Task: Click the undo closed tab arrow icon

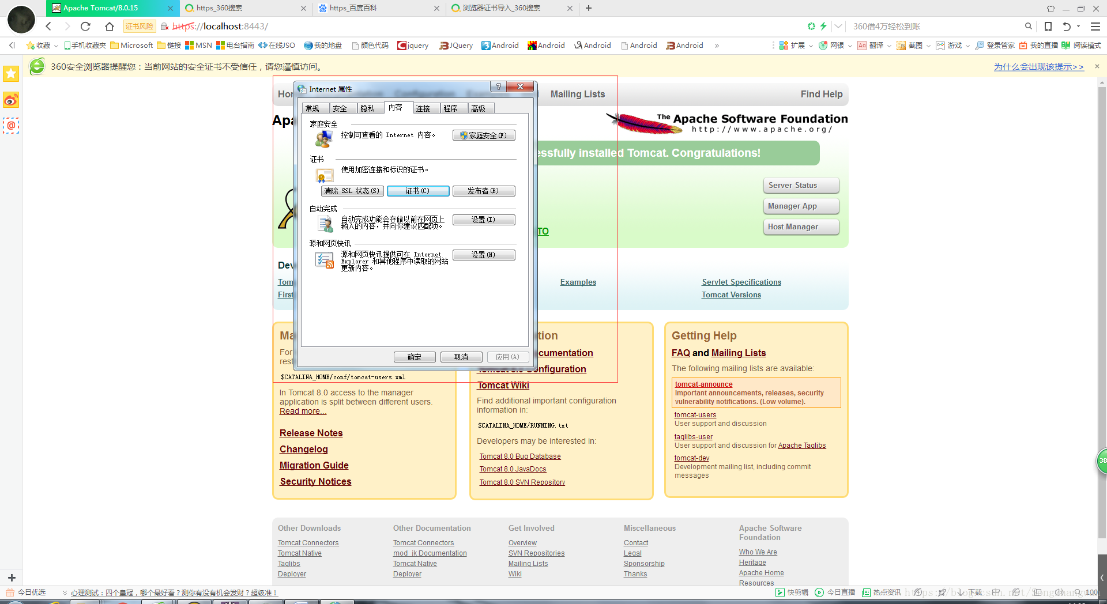Action: [1067, 26]
